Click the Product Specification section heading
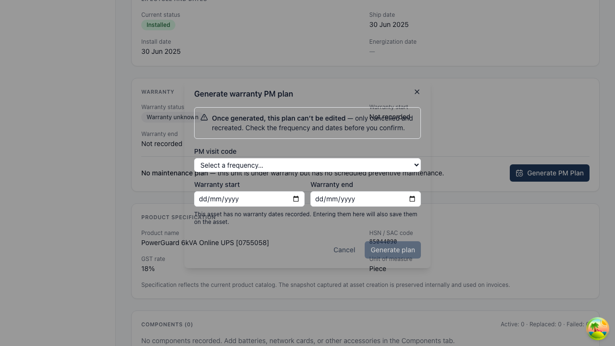 tap(178, 217)
